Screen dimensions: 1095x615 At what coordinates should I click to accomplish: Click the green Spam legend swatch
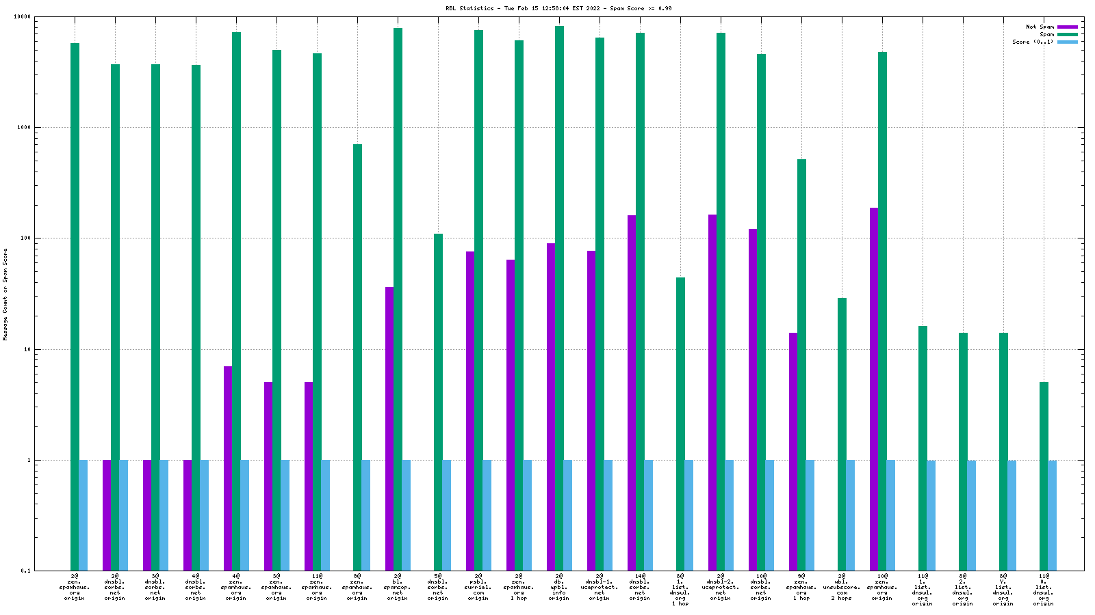pos(1067,35)
